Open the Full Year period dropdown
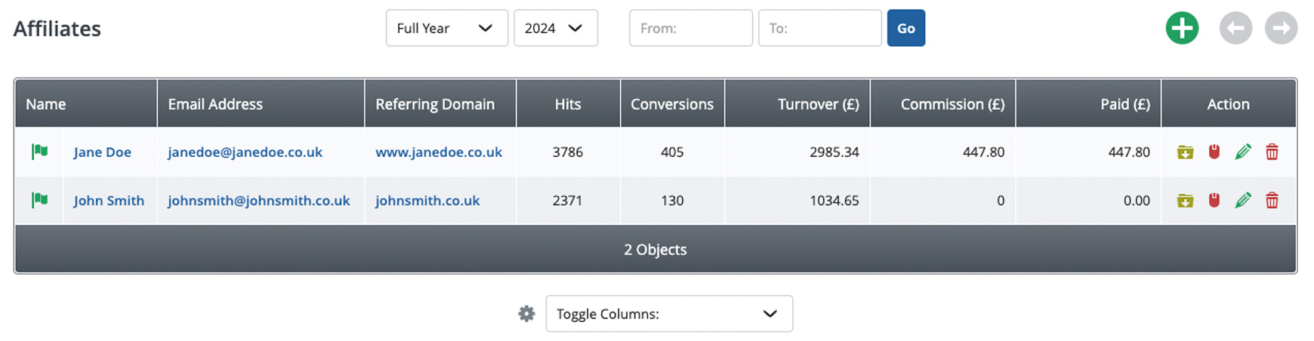1314x341 pixels. (x=446, y=29)
